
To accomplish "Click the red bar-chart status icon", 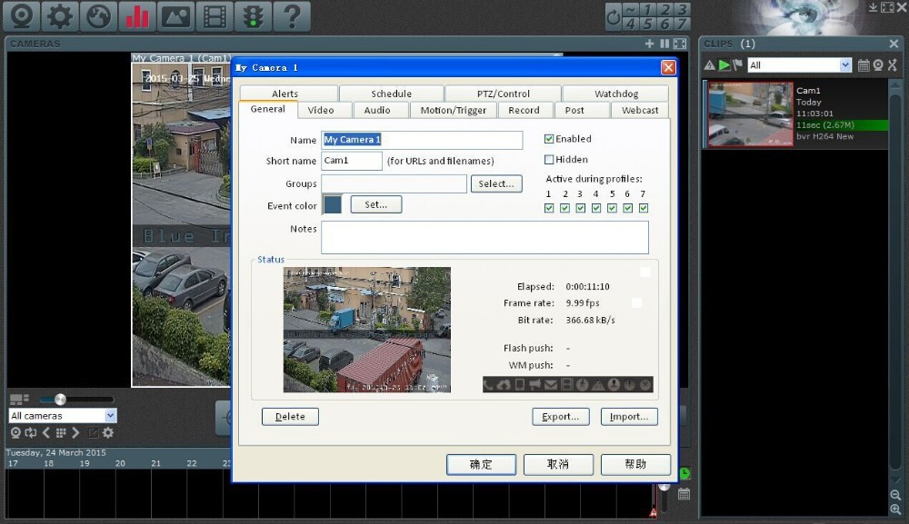I will [x=137, y=16].
